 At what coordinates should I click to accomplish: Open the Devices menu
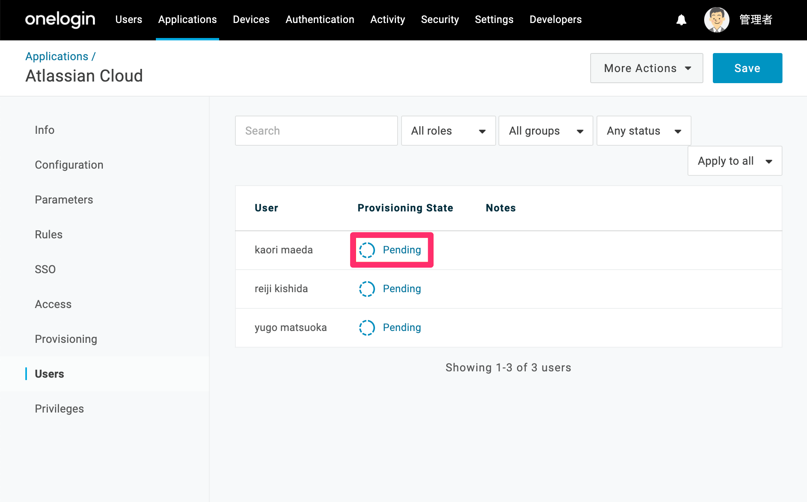(x=251, y=19)
